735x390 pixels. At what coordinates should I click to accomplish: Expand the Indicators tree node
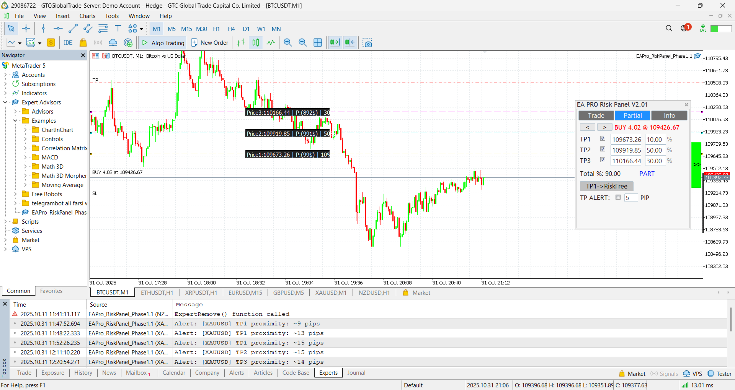click(x=5, y=93)
